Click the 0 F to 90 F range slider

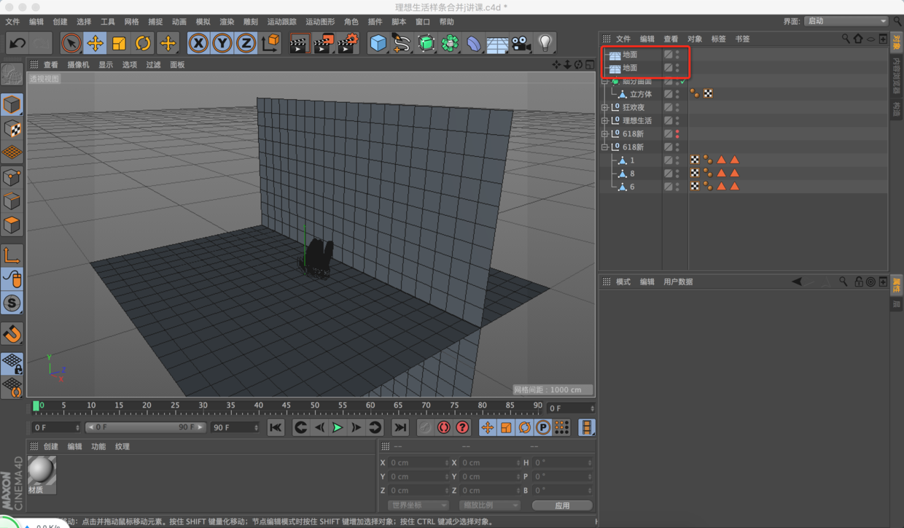point(146,427)
